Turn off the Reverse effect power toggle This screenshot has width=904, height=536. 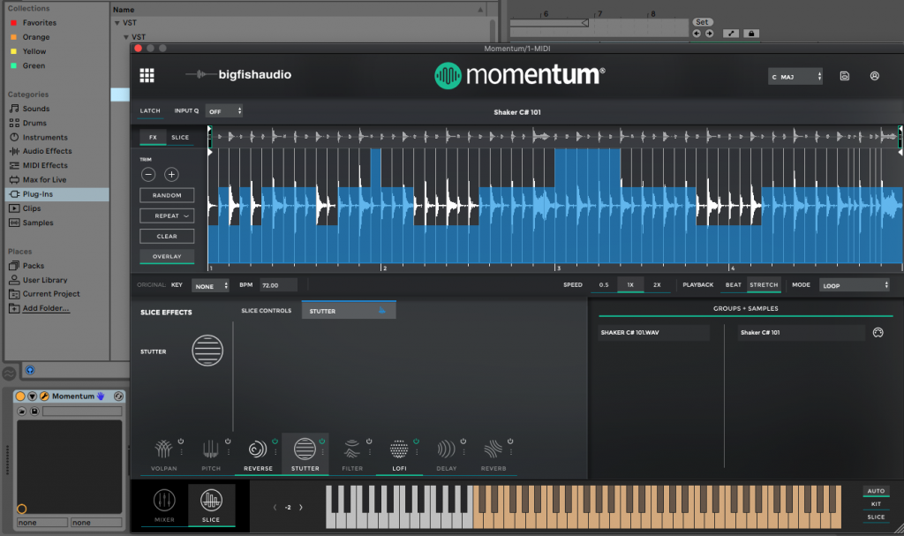click(x=275, y=441)
